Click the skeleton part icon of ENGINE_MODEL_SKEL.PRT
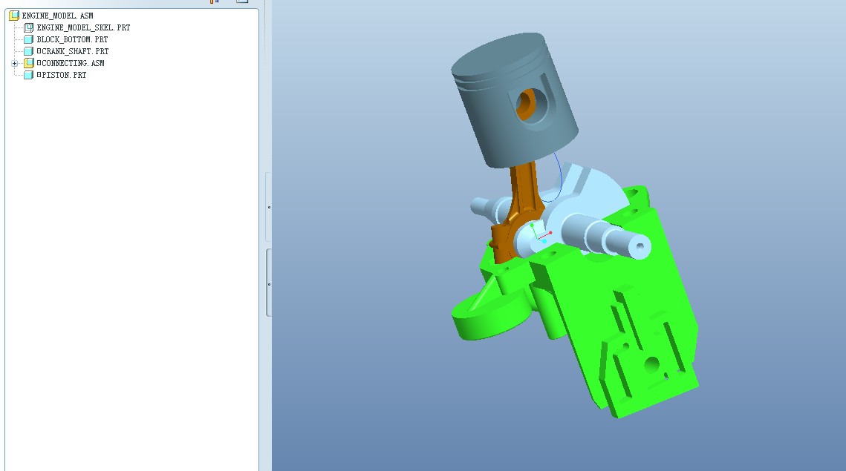The width and height of the screenshot is (846, 471). (28, 27)
